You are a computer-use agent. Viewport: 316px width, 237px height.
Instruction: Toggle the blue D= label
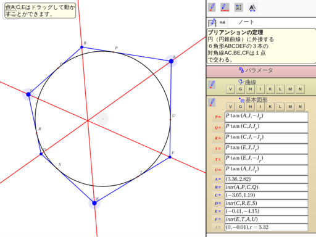point(218,203)
